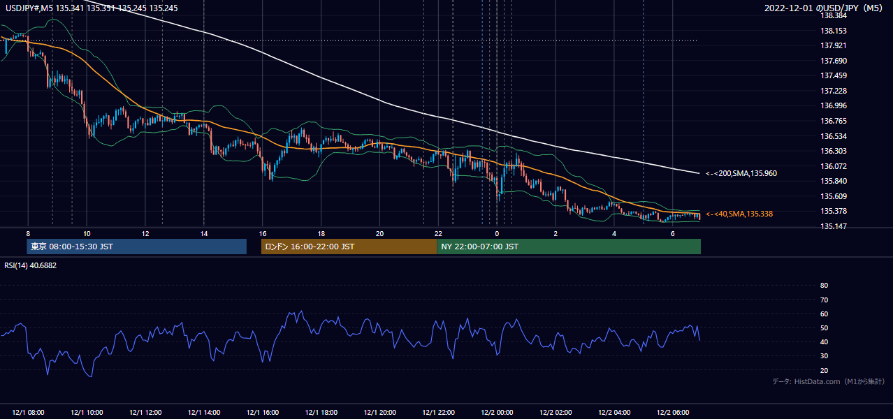Image resolution: width=893 pixels, height=419 pixels.
Task: Click price axis value 136.303
Action: (x=834, y=151)
